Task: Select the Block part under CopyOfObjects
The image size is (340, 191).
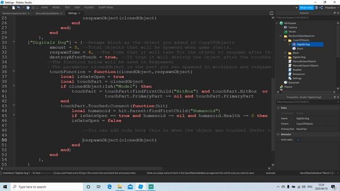Action: pos(300,48)
